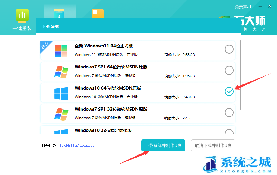Viewport: 277px width, 175px height.
Task: Click the Windows7 SP1 32位 logo icon
Action: [x=61, y=114]
